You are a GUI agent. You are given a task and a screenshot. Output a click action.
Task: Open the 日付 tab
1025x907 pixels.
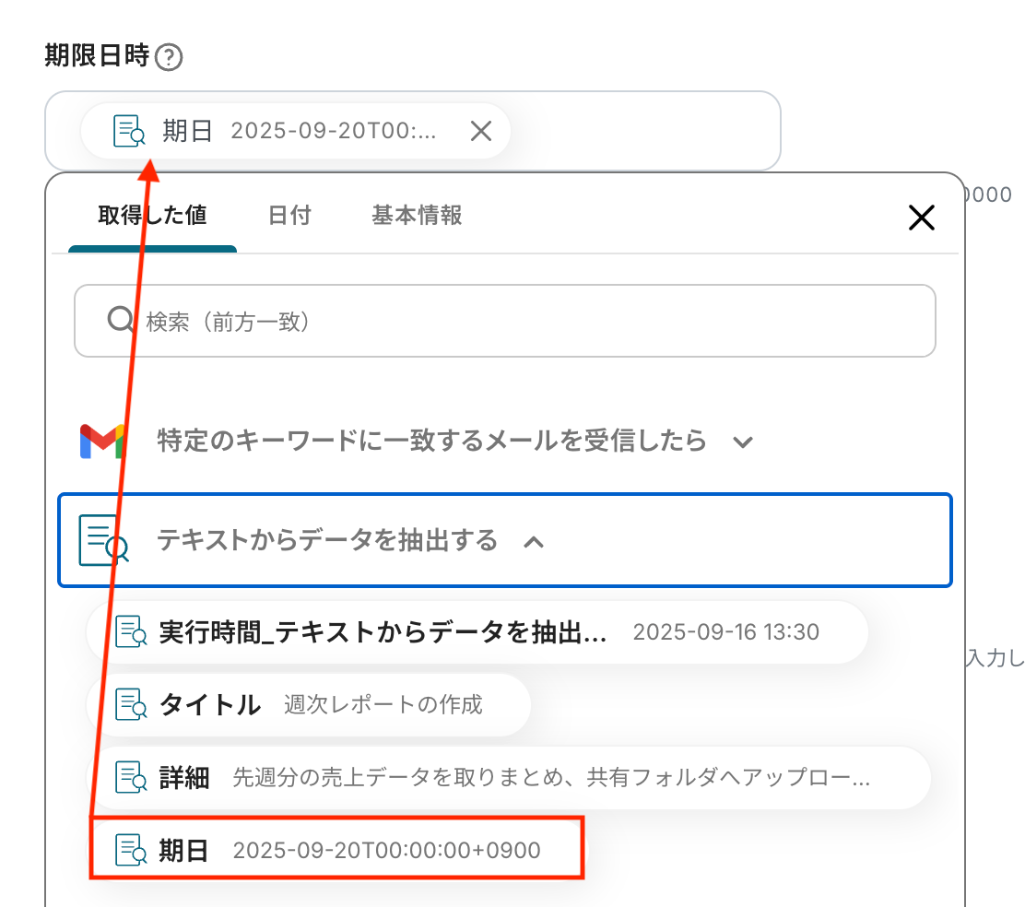[289, 216]
